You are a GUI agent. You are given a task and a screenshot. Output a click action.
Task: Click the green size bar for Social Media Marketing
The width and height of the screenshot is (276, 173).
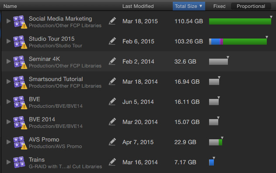[x=240, y=21]
